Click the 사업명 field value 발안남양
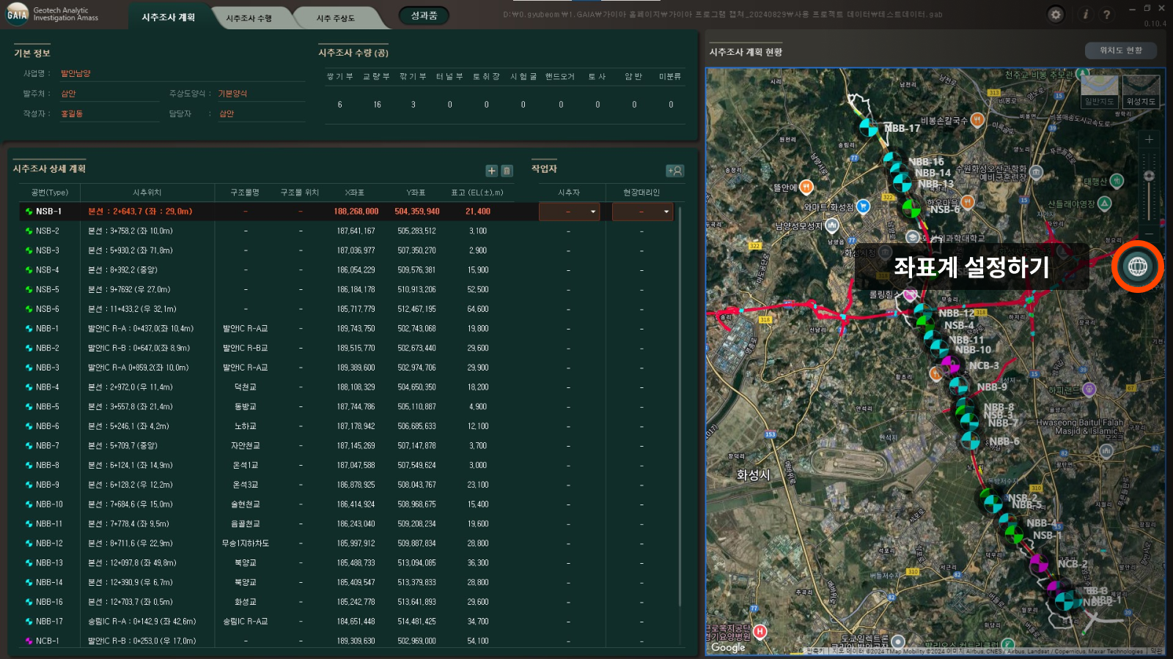The width and height of the screenshot is (1173, 659). [76, 73]
